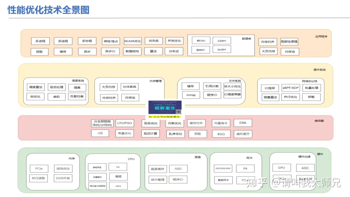The image size is (350, 197).
Task: Select the 局部性原理 box
Action: point(289,42)
